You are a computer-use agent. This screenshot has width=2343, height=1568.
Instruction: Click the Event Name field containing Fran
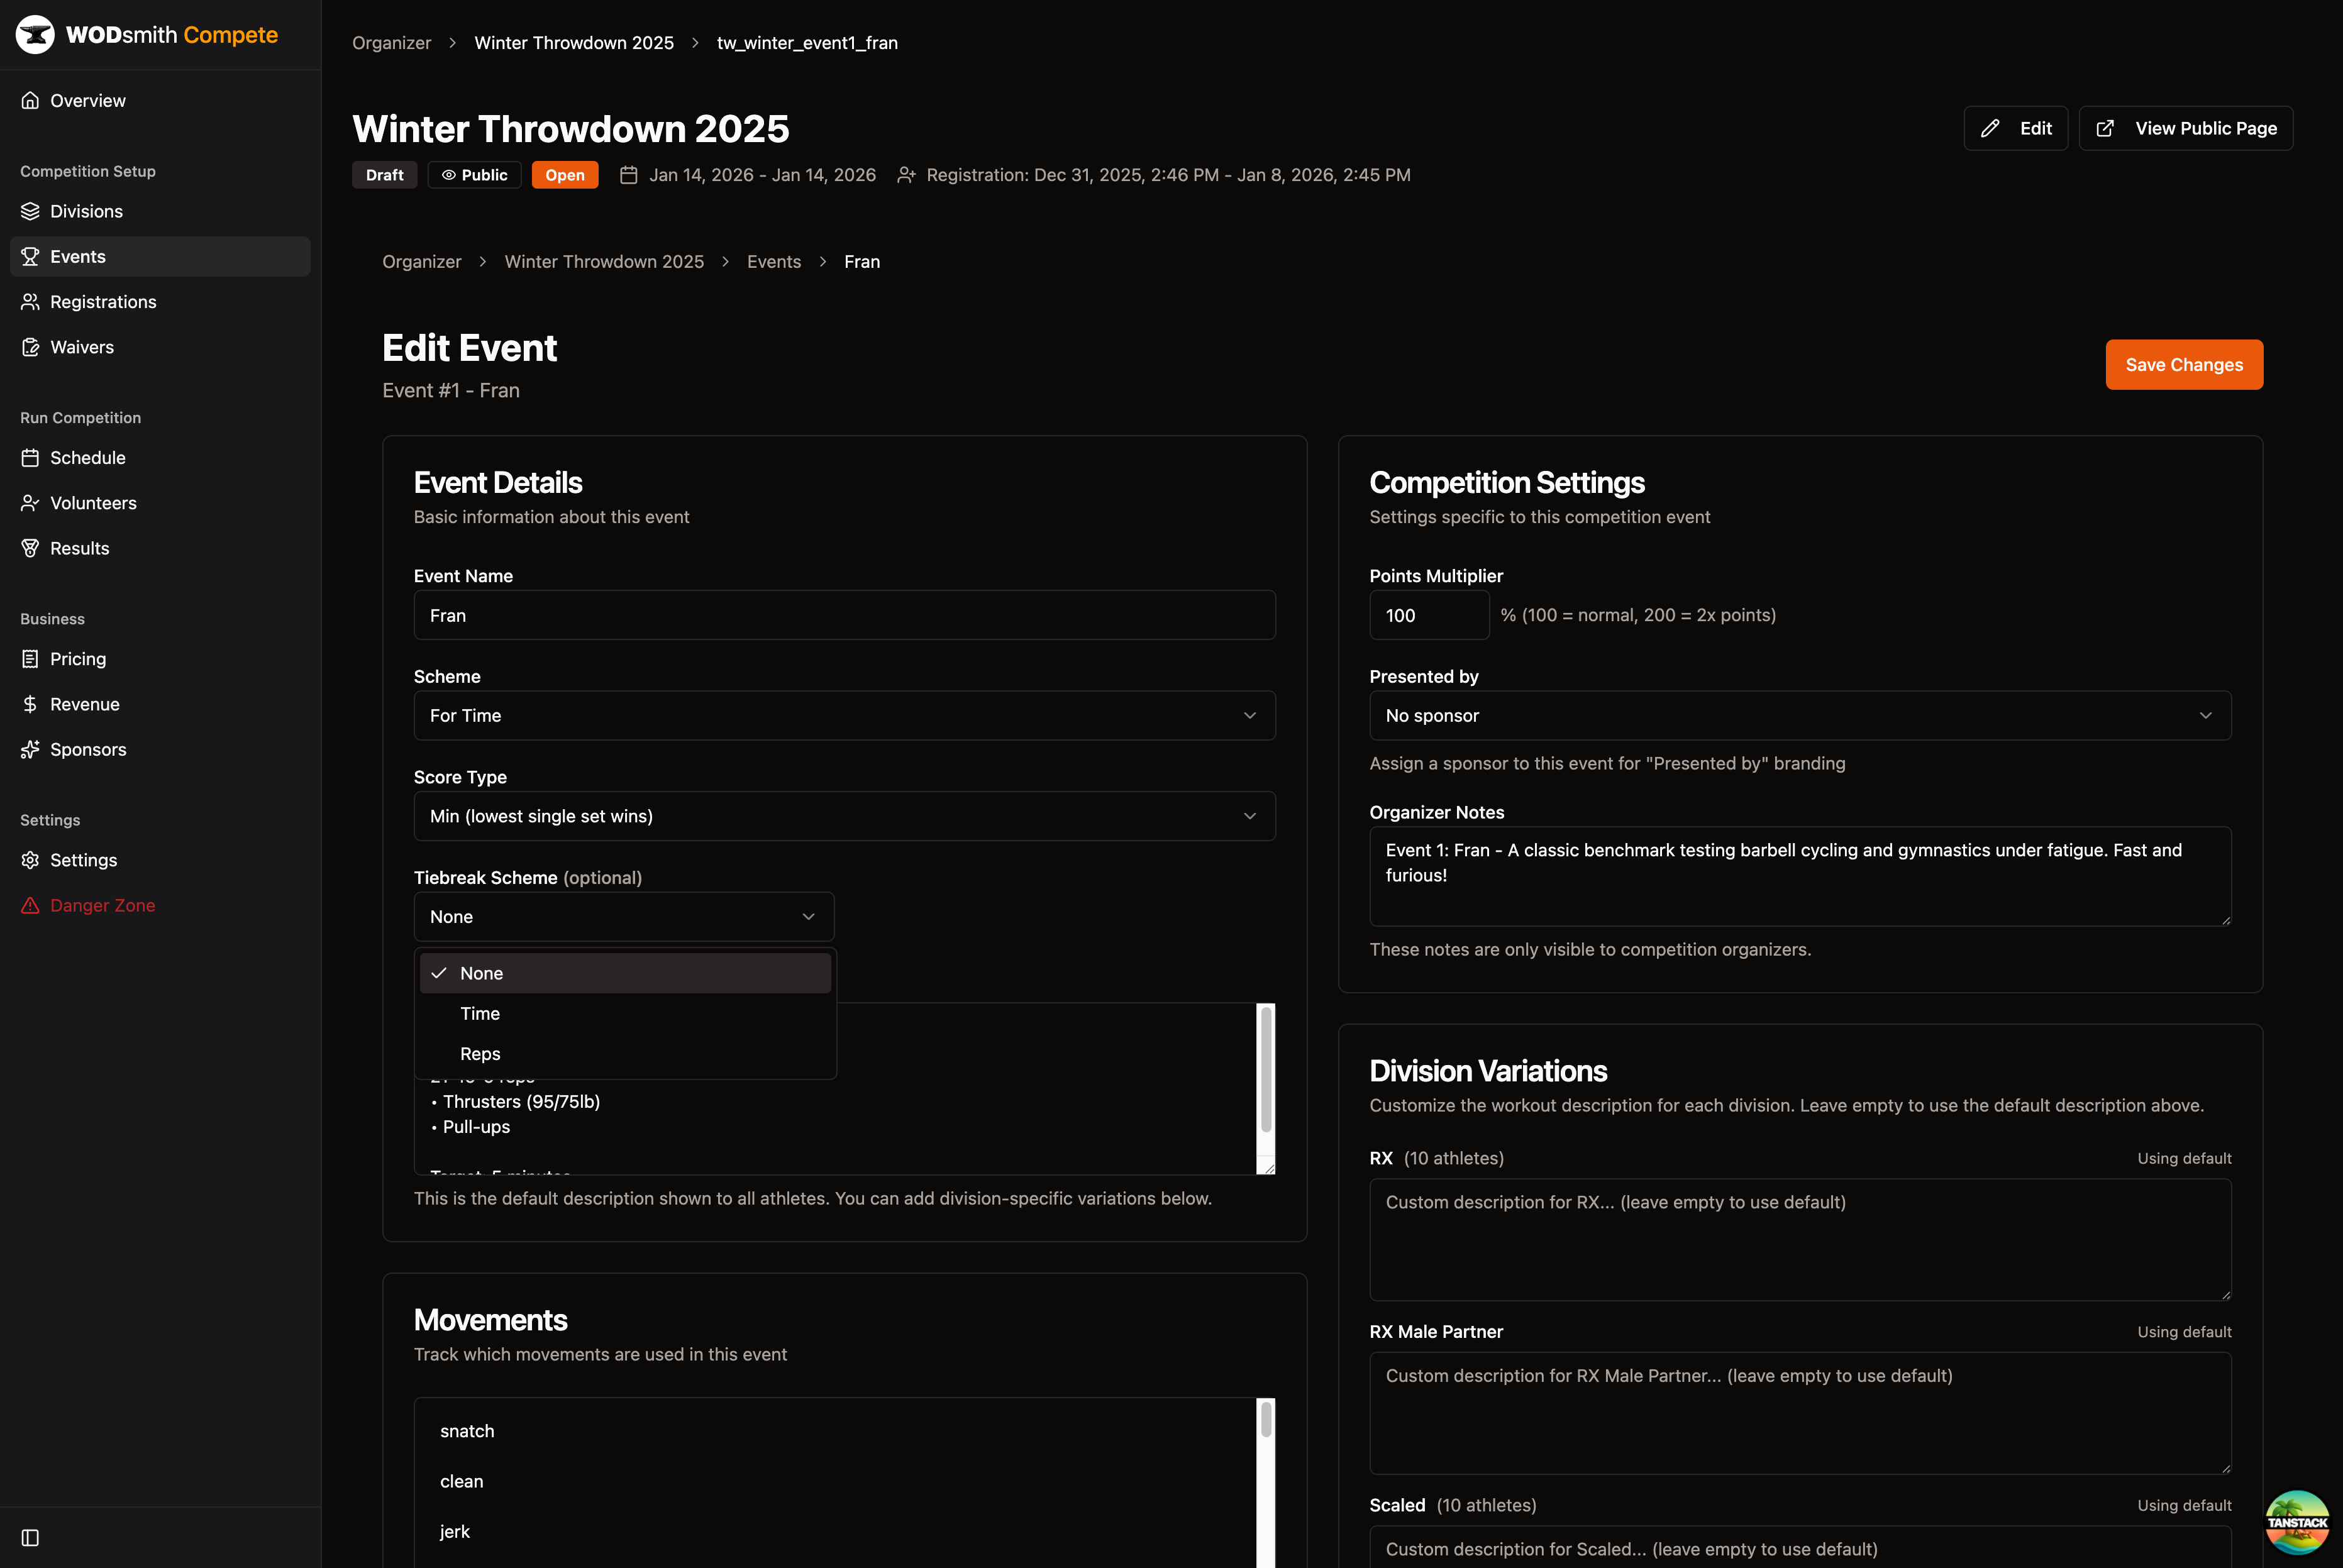tap(844, 615)
